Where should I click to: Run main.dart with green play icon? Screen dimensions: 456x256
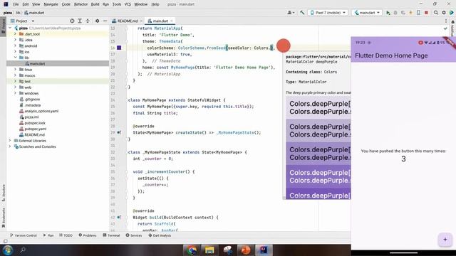pos(388,13)
